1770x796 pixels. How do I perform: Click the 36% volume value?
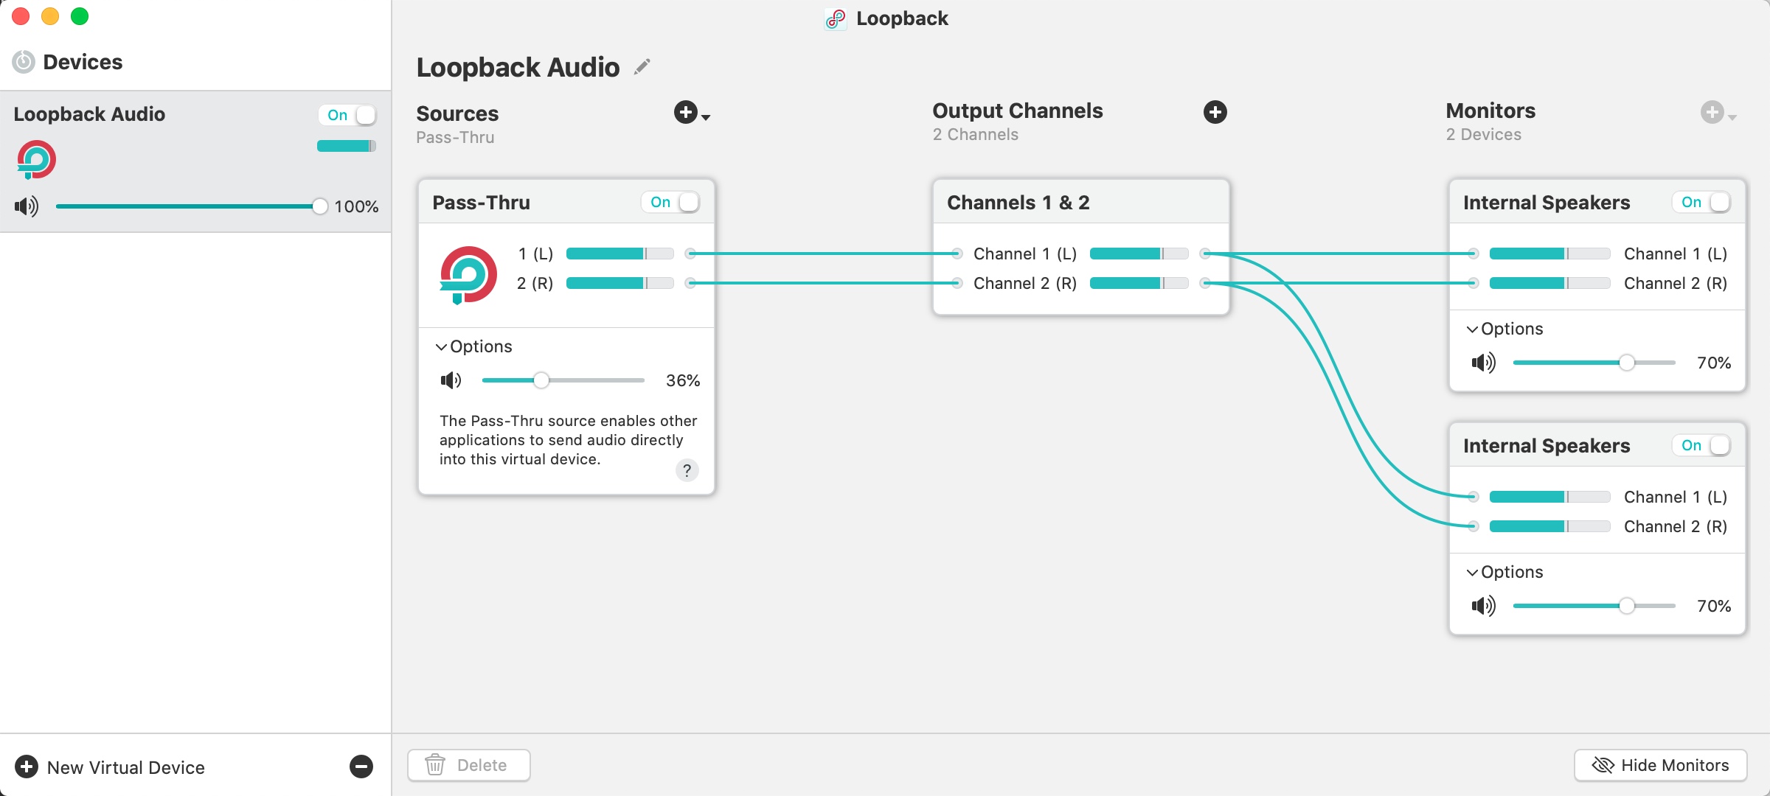(683, 381)
